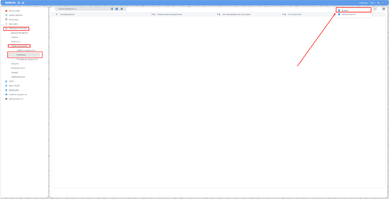Click current page number 1 in pagination
This screenshot has width=389, height=199.
(117, 9)
